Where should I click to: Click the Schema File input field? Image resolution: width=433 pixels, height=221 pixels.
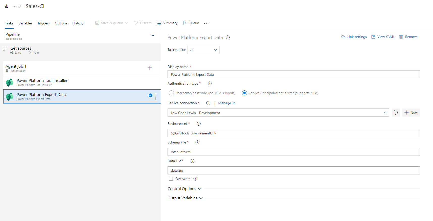tap(294, 152)
